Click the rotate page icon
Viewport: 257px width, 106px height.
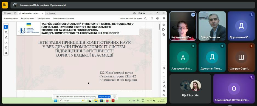point(164,82)
